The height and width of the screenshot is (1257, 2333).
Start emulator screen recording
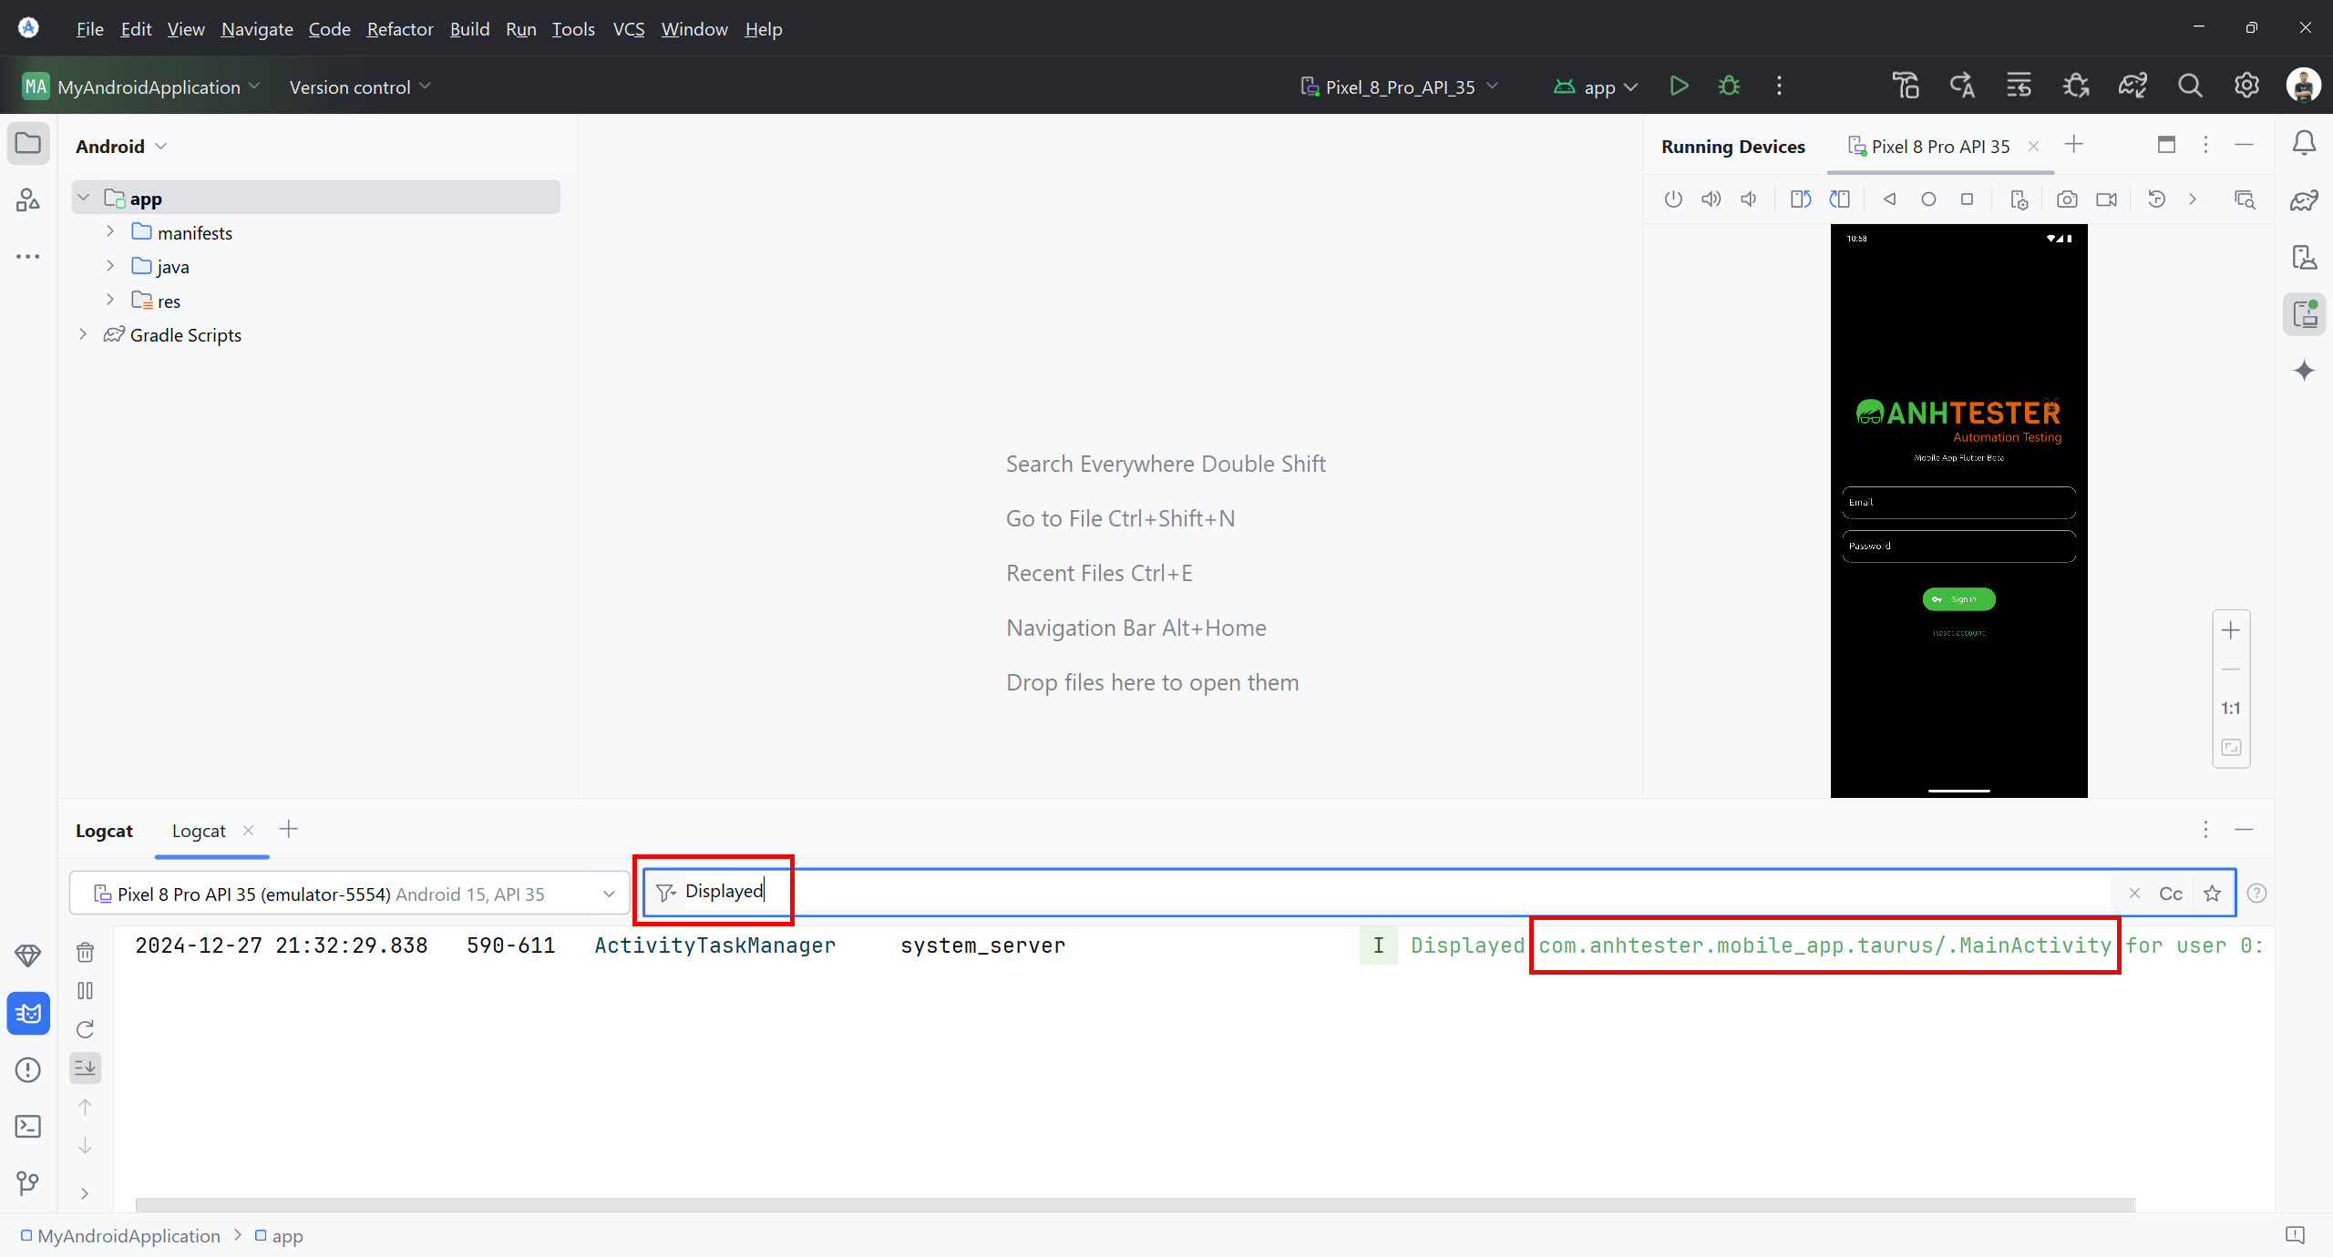[x=2106, y=199]
